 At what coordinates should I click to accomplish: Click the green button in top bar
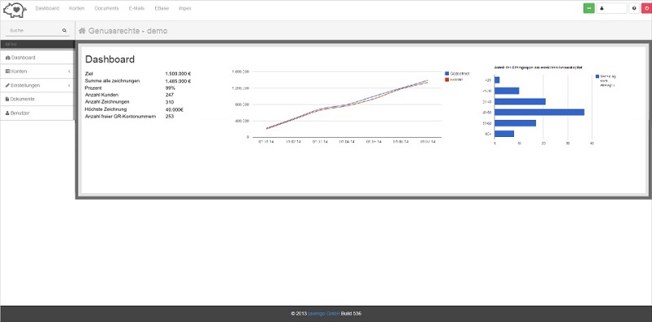coord(589,8)
